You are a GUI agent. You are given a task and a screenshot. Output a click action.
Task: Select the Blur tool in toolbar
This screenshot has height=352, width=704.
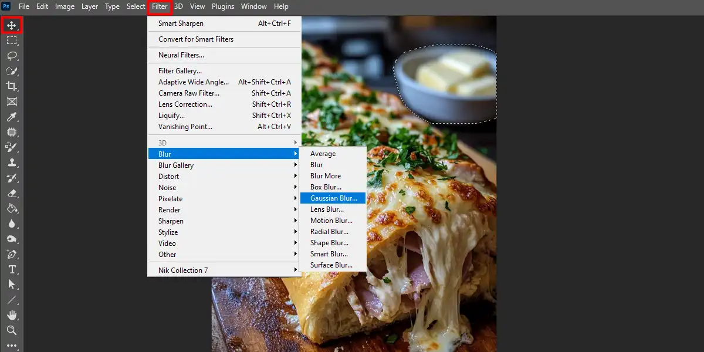tap(12, 224)
